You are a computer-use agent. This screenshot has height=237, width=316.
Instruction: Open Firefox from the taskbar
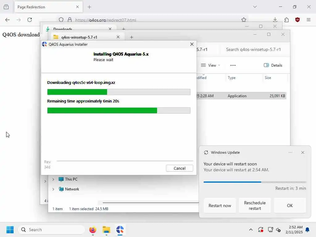tap(93, 230)
